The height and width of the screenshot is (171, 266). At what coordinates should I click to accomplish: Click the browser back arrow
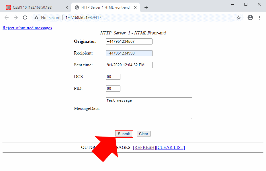[7, 18]
